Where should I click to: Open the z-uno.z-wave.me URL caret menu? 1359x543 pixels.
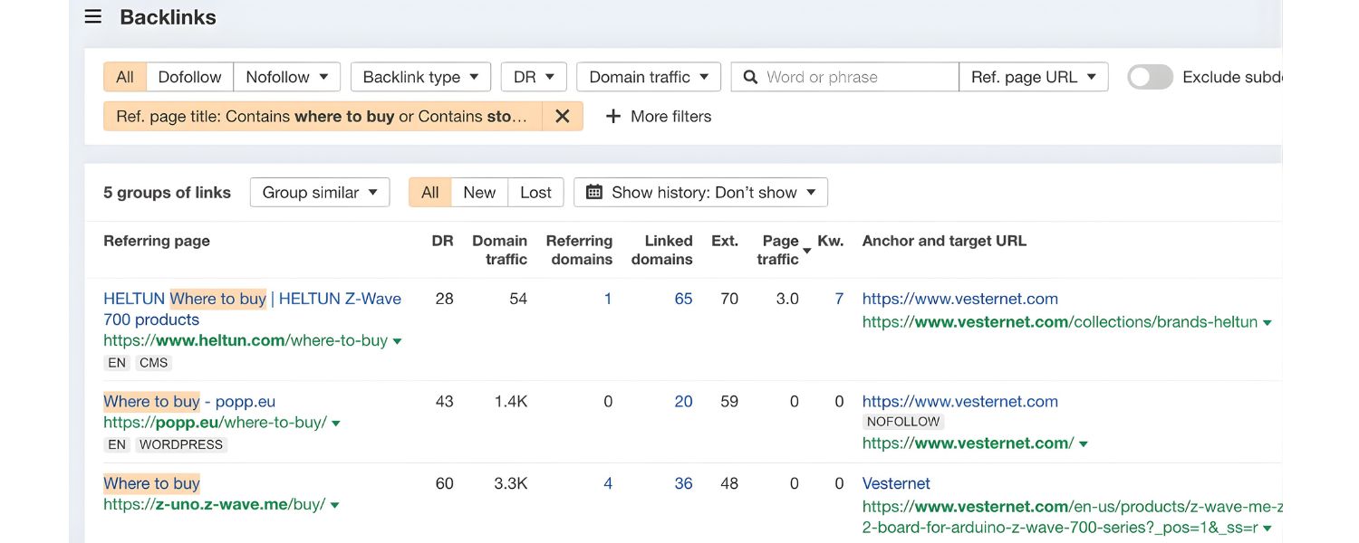coord(335,505)
